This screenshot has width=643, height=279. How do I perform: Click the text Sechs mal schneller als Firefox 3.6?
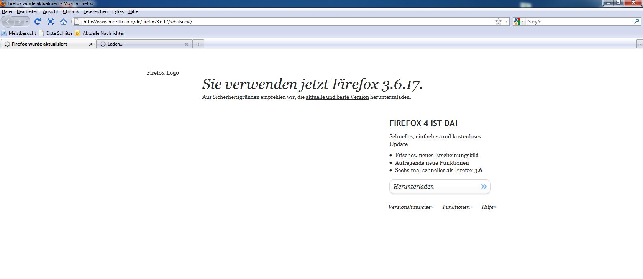pos(438,170)
